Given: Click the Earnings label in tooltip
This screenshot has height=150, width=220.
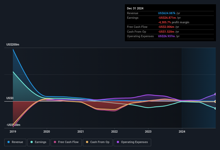Looking at the screenshot, I should (x=133, y=18).
